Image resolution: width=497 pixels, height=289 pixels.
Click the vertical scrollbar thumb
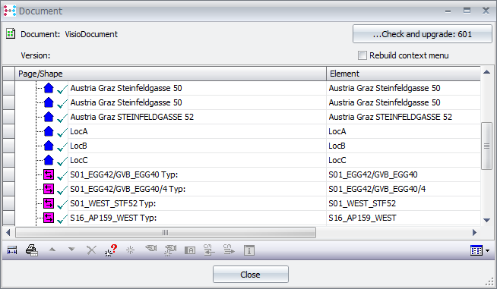click(x=486, y=146)
